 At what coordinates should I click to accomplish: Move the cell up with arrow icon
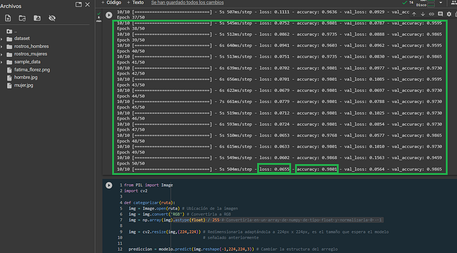coord(414,14)
